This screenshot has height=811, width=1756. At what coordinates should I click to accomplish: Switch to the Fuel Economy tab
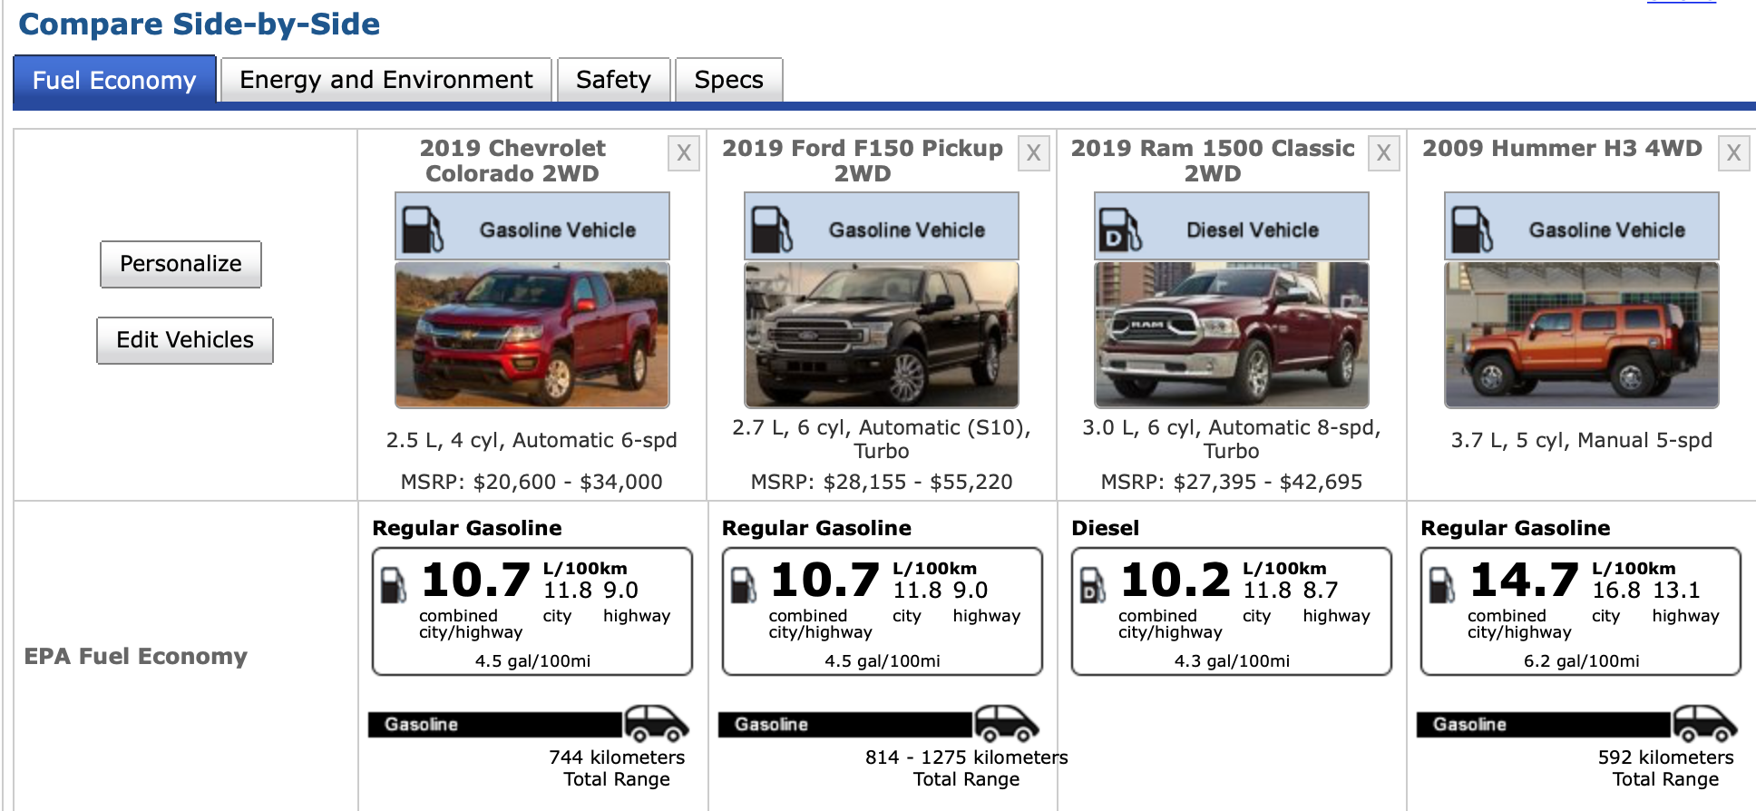[x=114, y=80]
